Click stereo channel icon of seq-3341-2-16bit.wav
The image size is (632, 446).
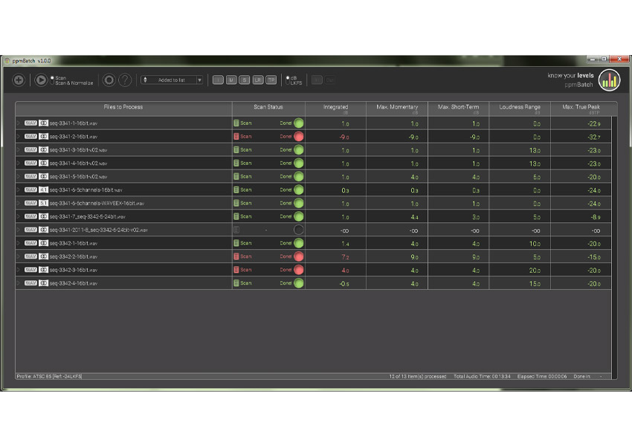[x=44, y=136]
